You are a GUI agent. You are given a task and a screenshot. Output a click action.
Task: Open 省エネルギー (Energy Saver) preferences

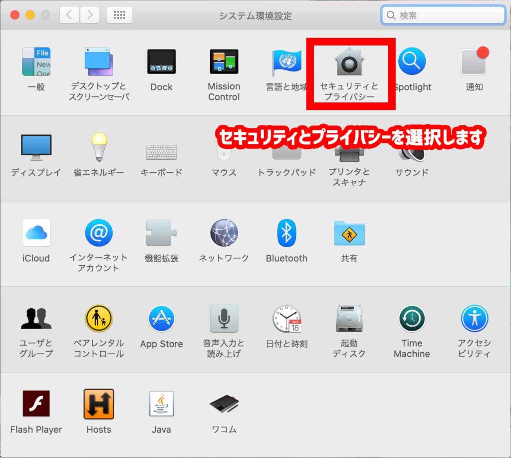pos(98,148)
